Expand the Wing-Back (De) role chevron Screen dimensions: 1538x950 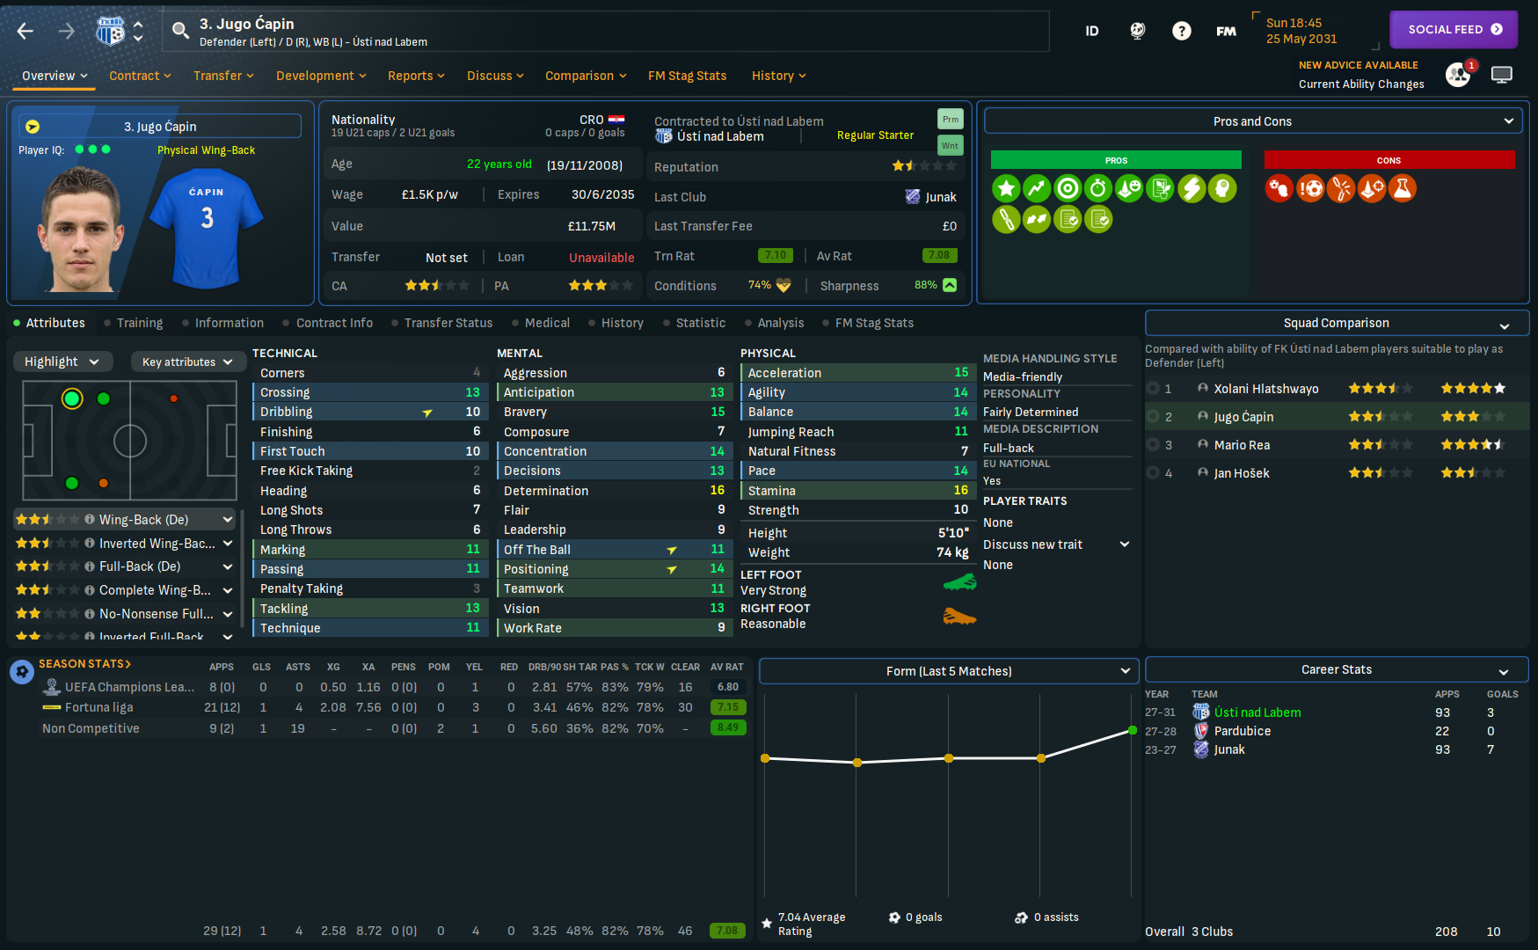(x=228, y=520)
